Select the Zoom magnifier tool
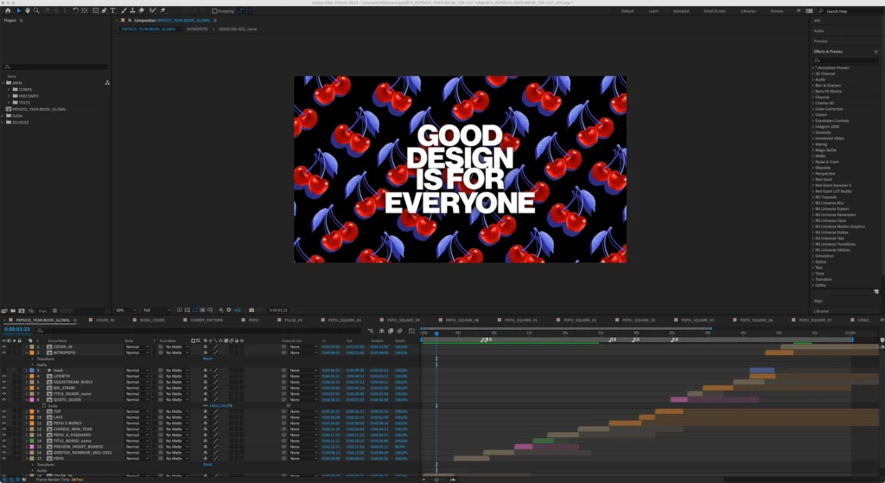The height and width of the screenshot is (483, 885). [x=36, y=10]
